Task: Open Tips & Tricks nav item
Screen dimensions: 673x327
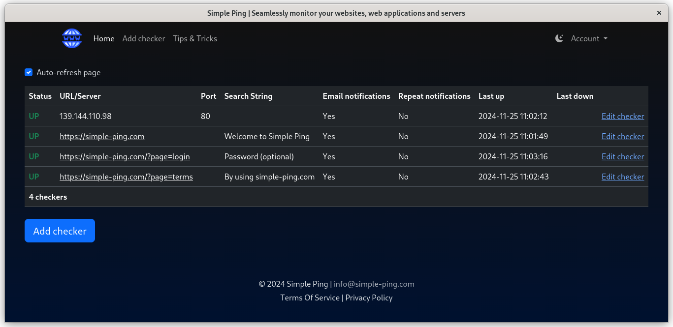Action: 195,38
